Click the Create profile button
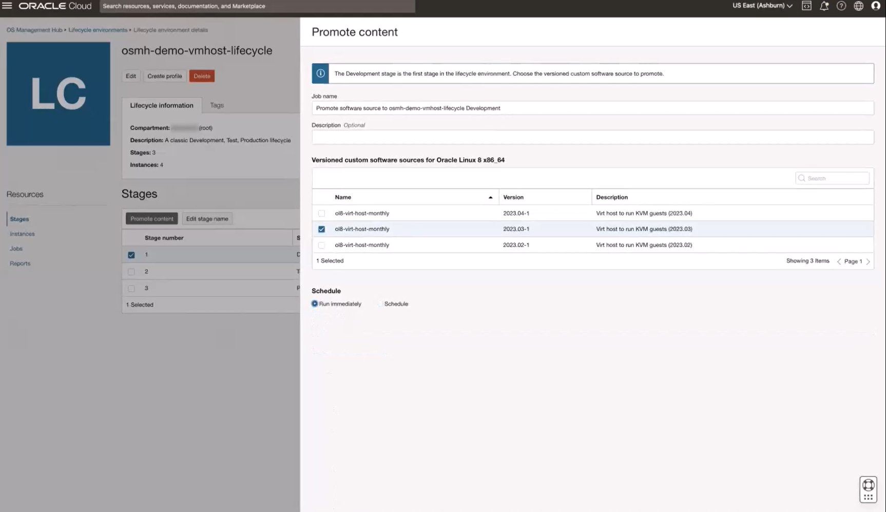This screenshot has height=512, width=886. 164,76
